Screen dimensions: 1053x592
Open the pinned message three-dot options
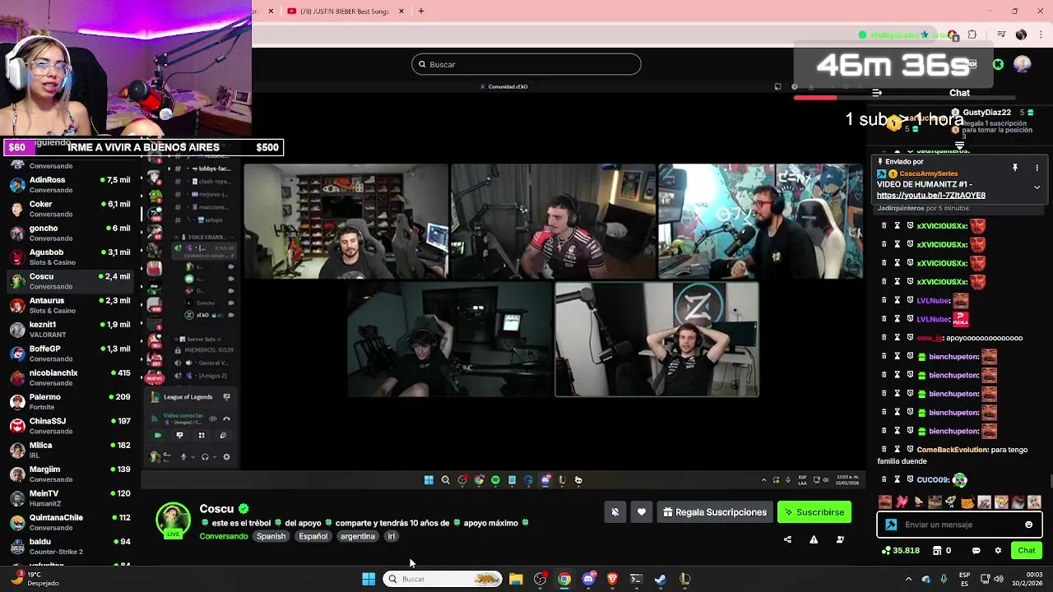(1037, 168)
